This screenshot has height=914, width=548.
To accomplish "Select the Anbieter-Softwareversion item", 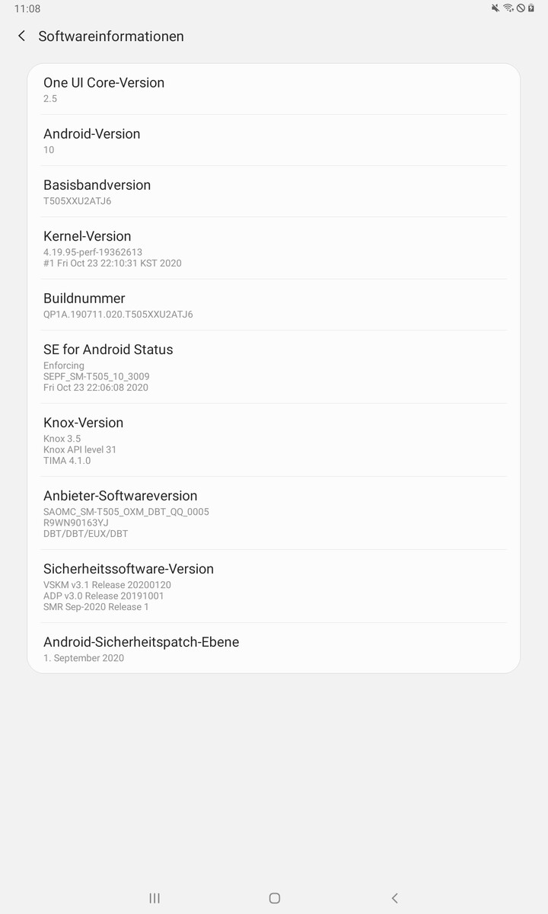I will (x=273, y=513).
